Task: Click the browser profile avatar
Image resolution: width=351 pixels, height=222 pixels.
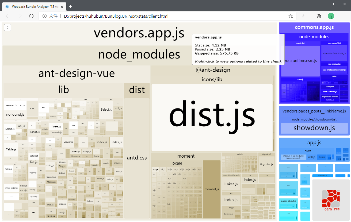Action: (331, 16)
